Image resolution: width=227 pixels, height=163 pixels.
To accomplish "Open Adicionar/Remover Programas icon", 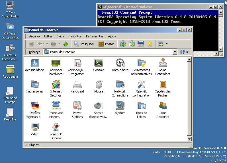I will (x=77, y=63).
